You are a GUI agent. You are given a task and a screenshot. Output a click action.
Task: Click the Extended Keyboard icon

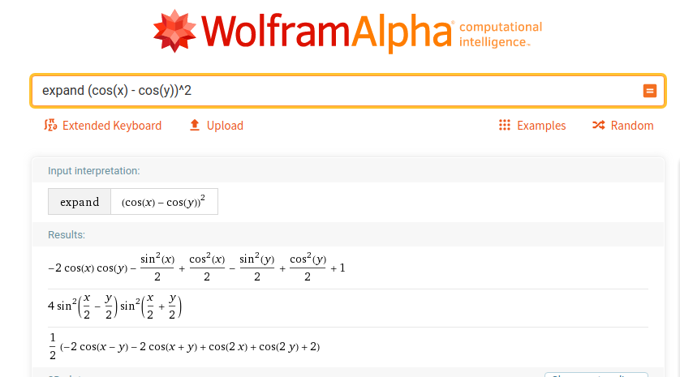point(50,126)
